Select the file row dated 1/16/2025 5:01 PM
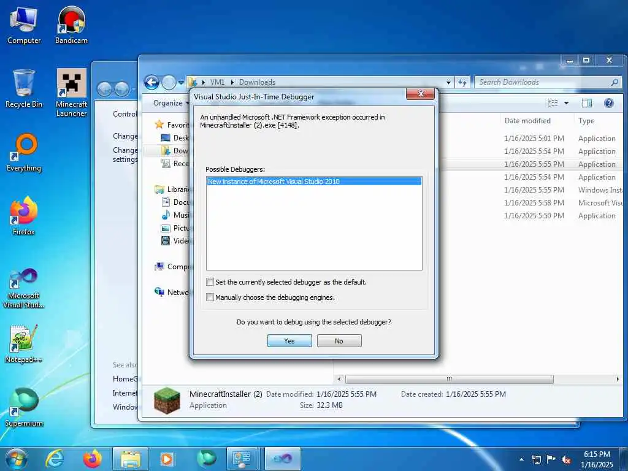Viewport: 628px width, 471px height. point(531,139)
